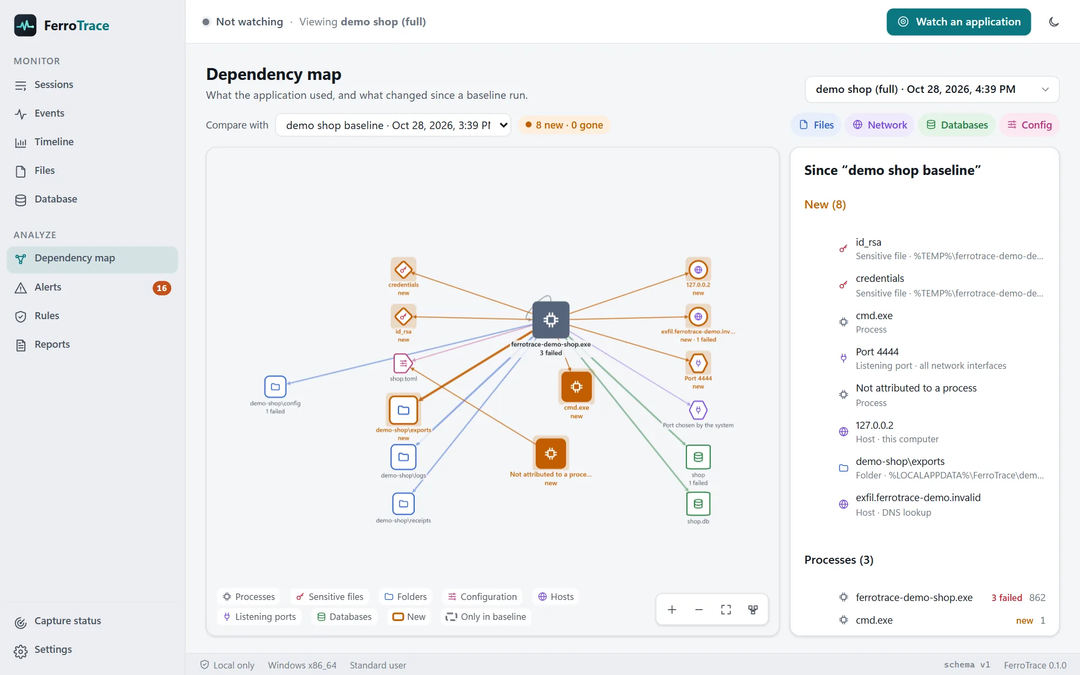The width and height of the screenshot is (1080, 675).
Task: Toggle the Network filter chip
Action: 880,125
